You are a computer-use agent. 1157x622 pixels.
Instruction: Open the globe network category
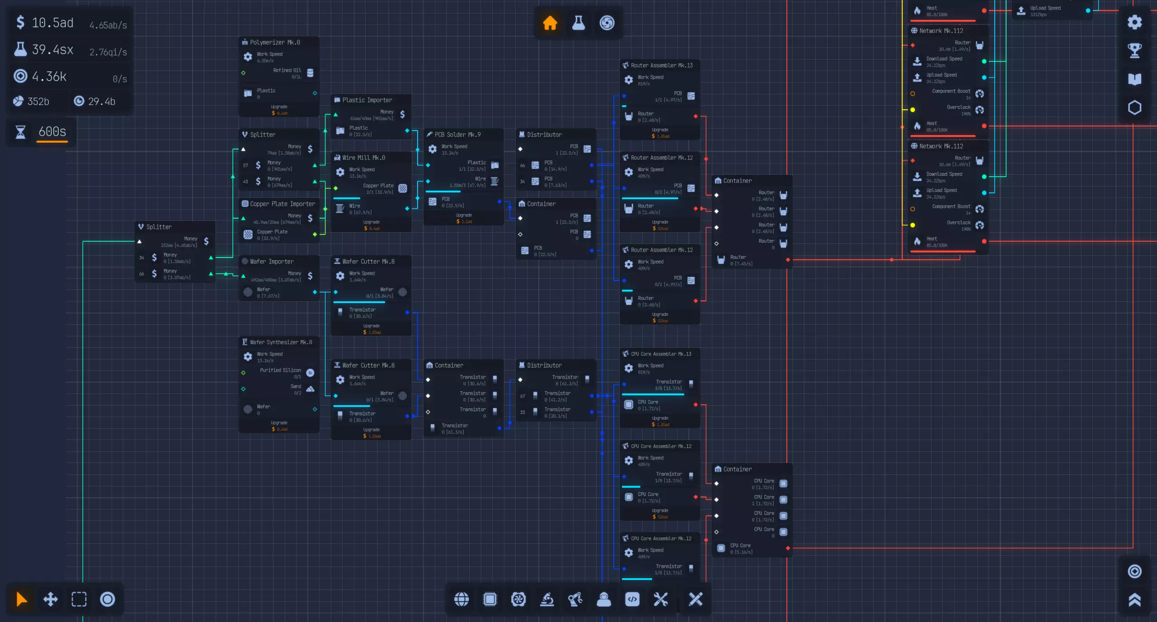[461, 599]
